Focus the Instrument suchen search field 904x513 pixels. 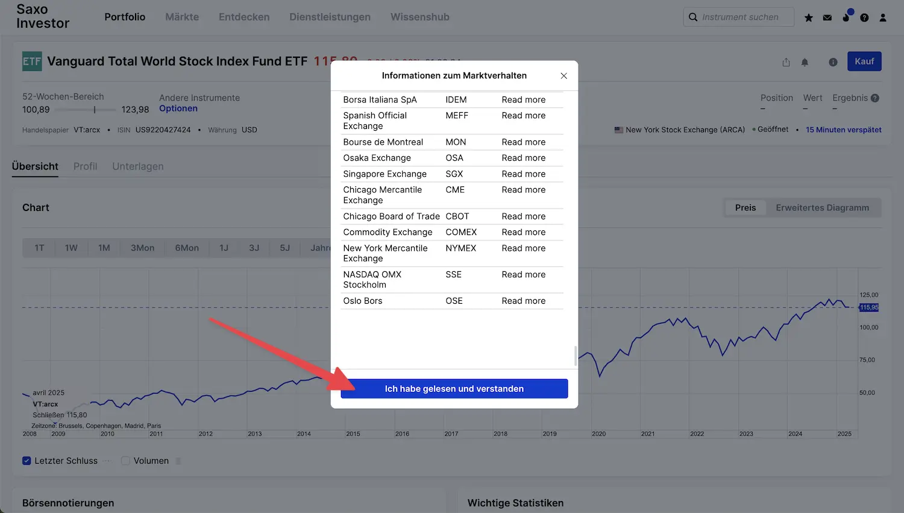pyautogui.click(x=739, y=17)
